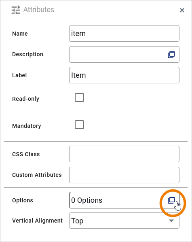Screen dimensions: 192x242
Task: Click the Custom Attributes input box
Action: pyautogui.click(x=124, y=175)
